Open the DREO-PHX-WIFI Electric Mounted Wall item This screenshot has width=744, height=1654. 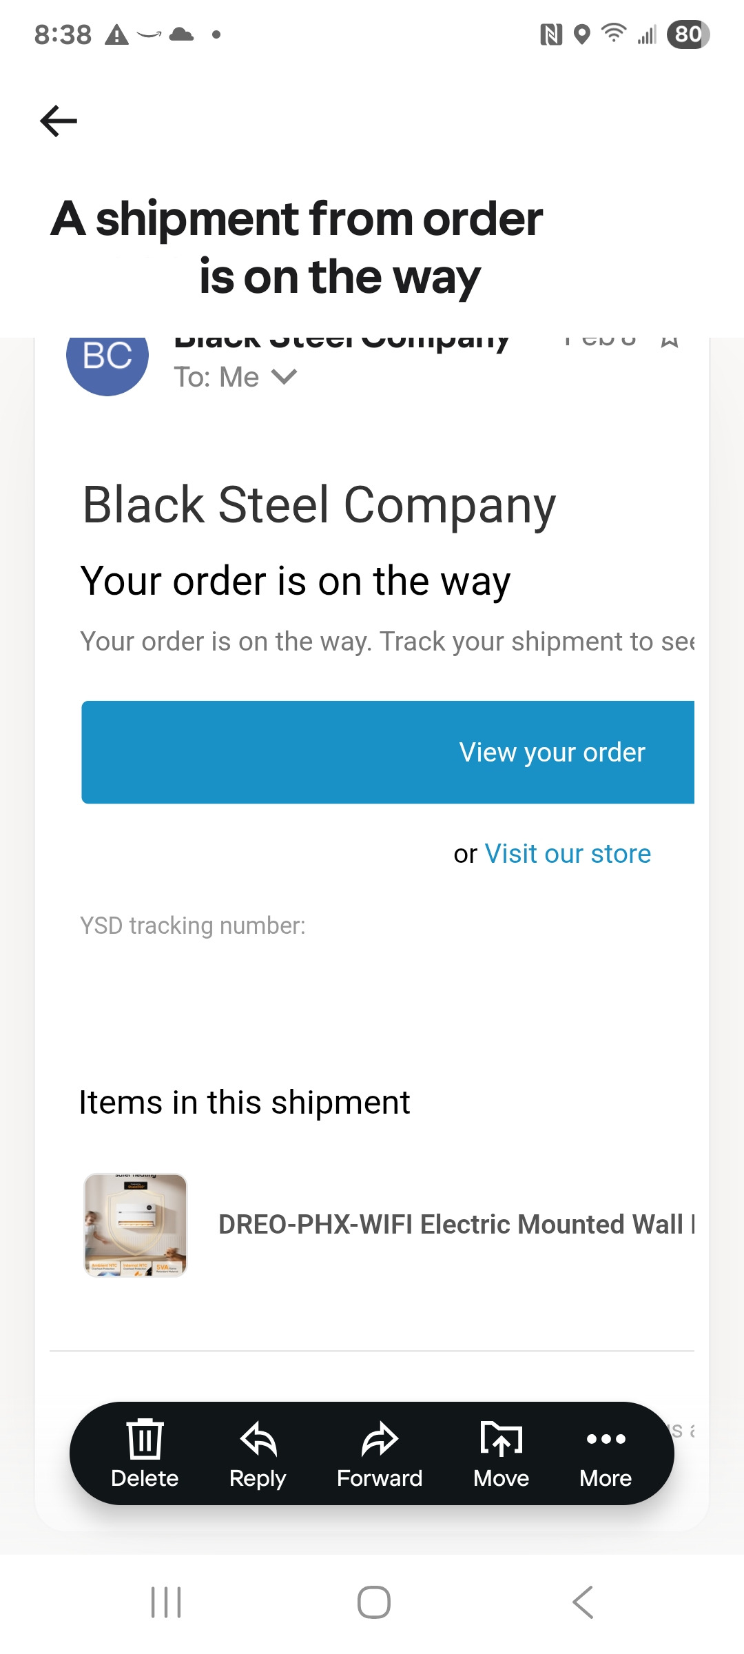pyautogui.click(x=456, y=1225)
